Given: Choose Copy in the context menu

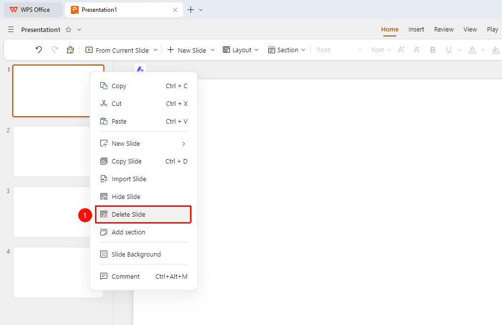Looking at the screenshot, I should (x=144, y=86).
